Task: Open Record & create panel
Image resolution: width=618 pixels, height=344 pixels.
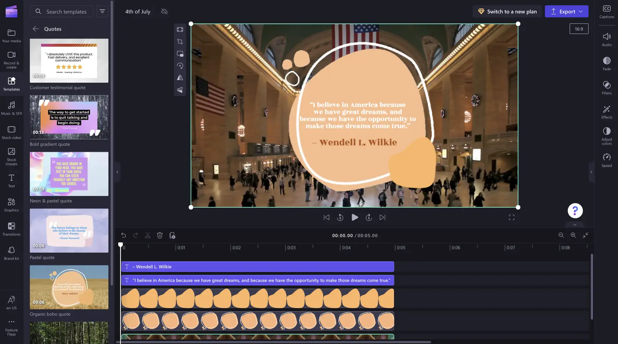Action: click(11, 60)
